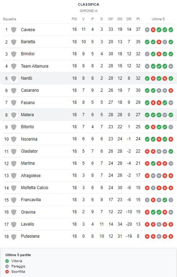Click the Cavese team shield icon
This screenshot has width=177, height=277.
[x=14, y=30]
